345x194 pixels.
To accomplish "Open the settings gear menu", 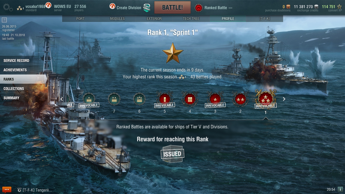I will 8,7.
